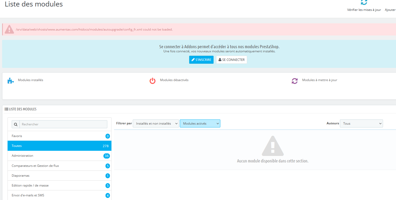This screenshot has height=200, width=396.
Task: Click the refresh icon above Vérifier les mises à jour
Action: [x=364, y=2]
